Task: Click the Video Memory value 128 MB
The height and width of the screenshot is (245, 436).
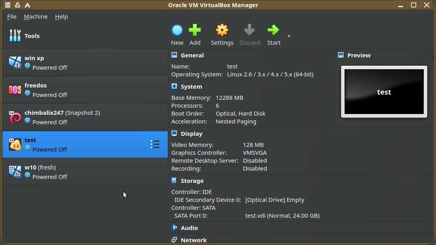Action: point(253,145)
